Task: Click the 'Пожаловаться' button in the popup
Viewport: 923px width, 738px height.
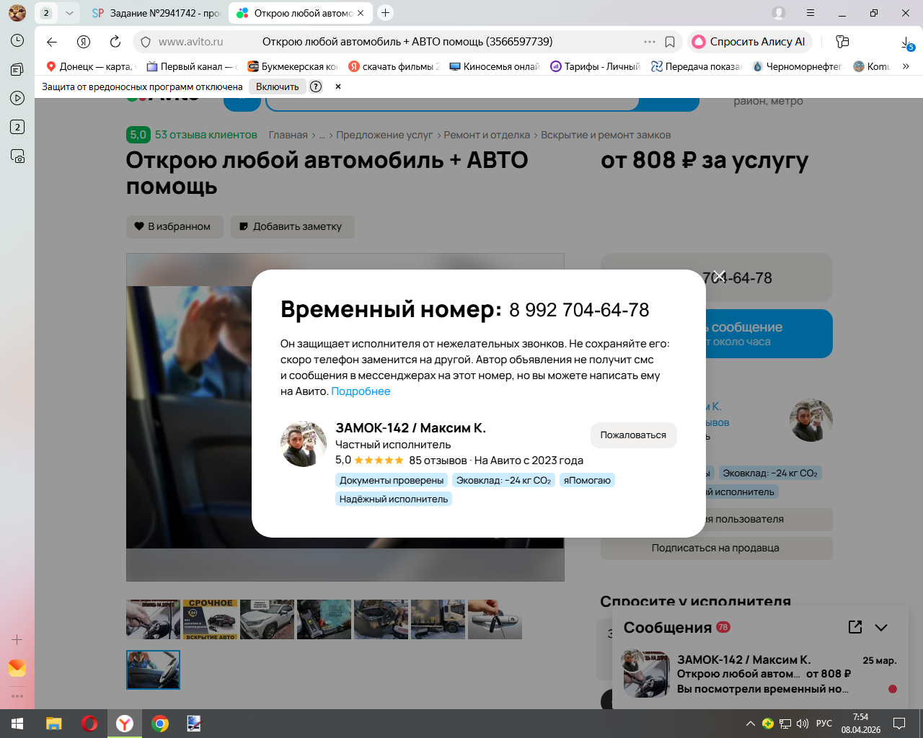Action: (633, 435)
